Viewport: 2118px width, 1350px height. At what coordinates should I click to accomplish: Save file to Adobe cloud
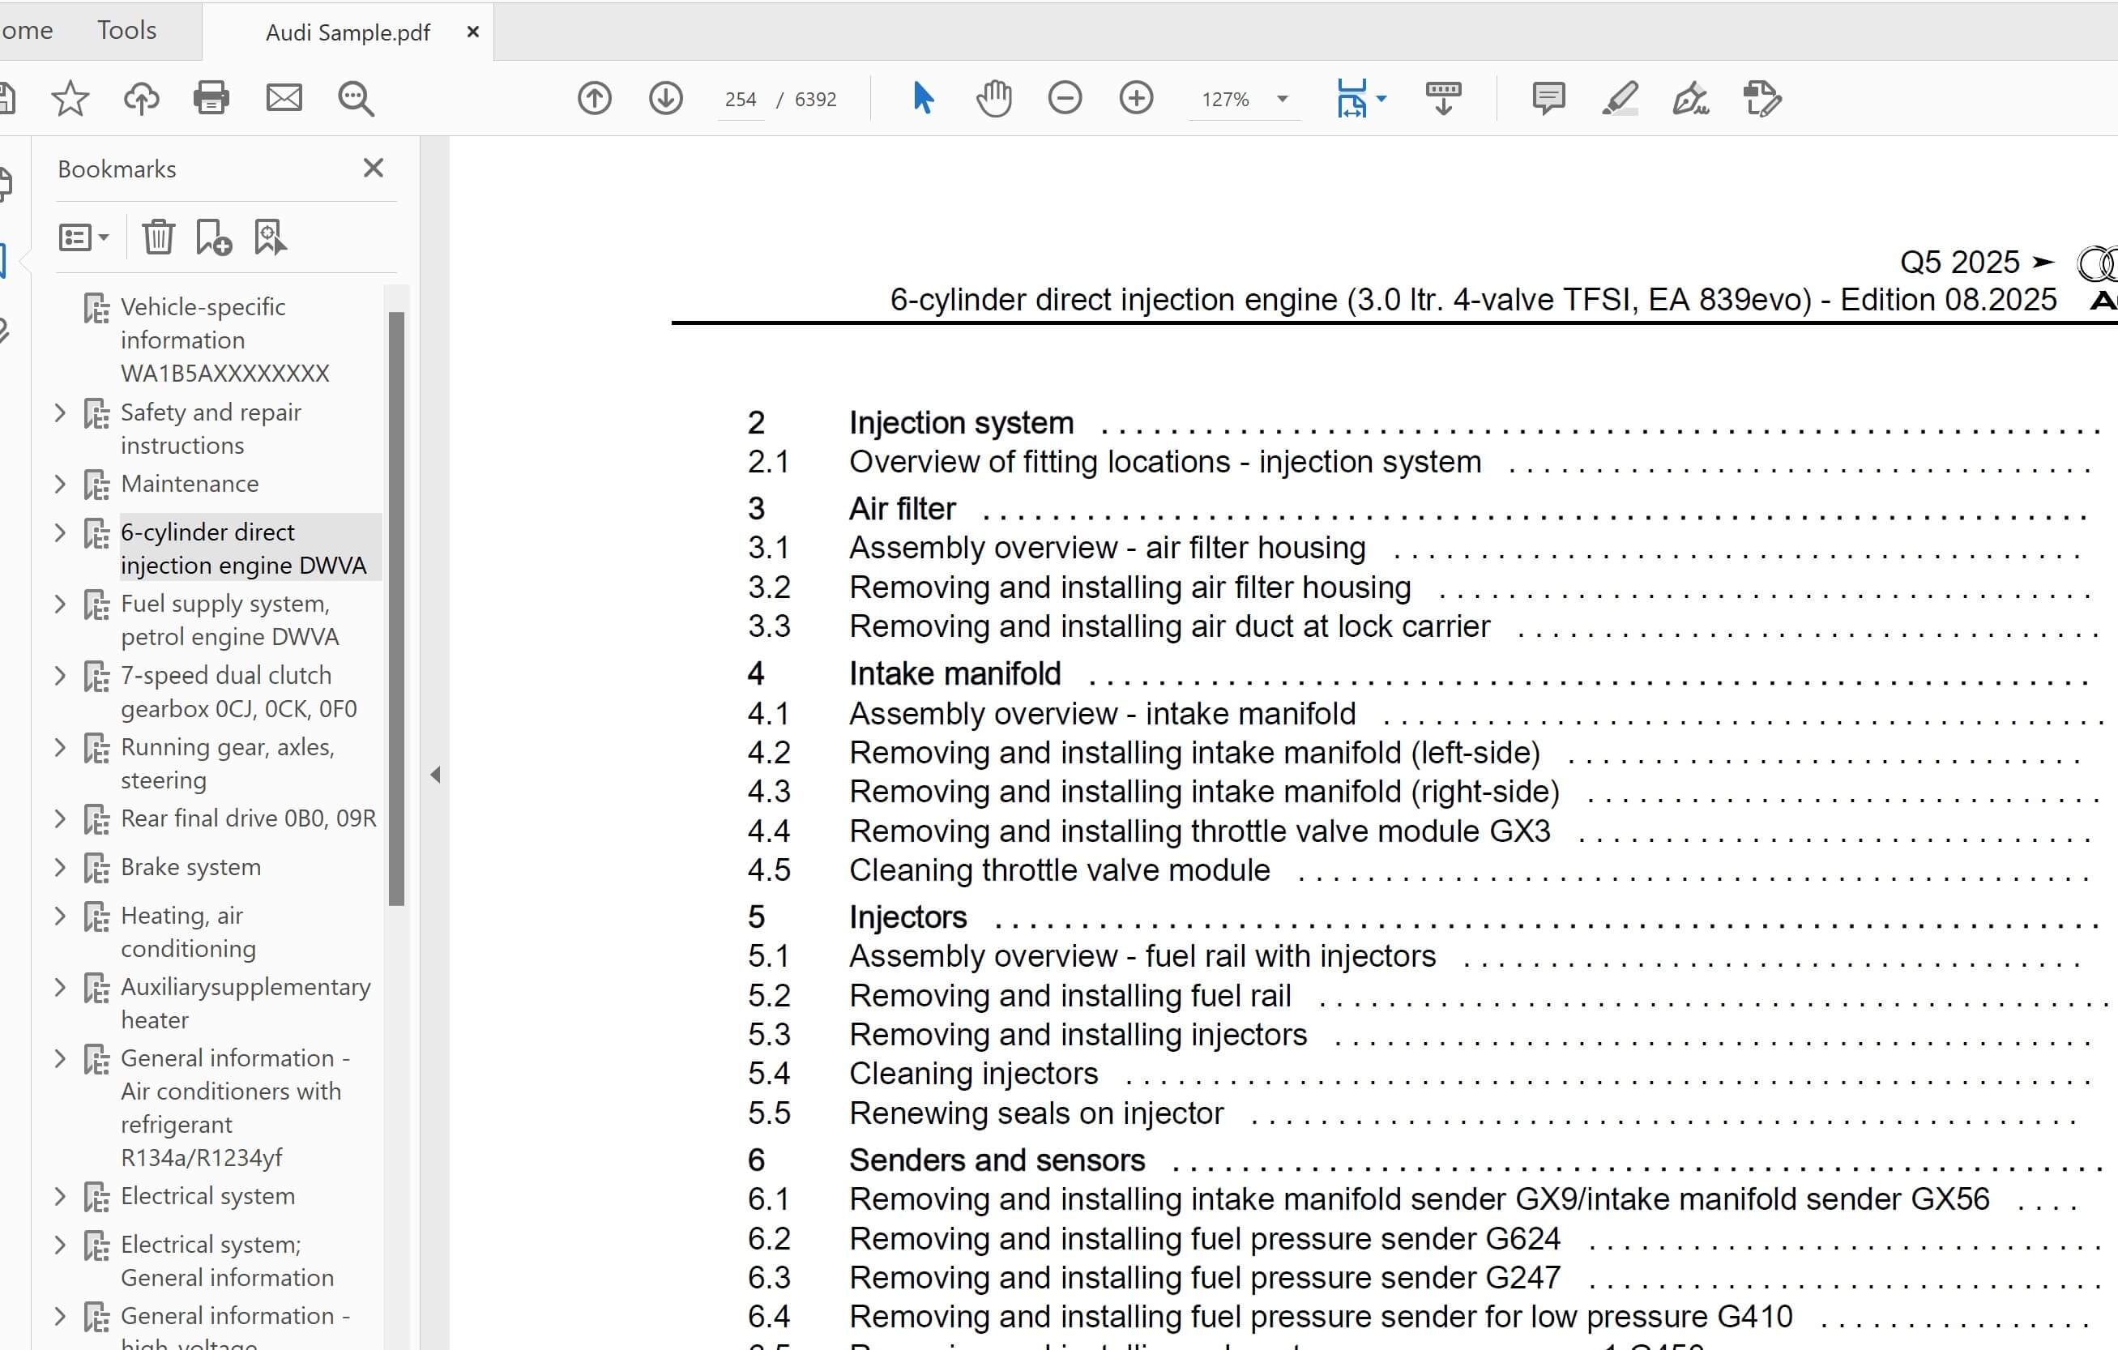142,97
